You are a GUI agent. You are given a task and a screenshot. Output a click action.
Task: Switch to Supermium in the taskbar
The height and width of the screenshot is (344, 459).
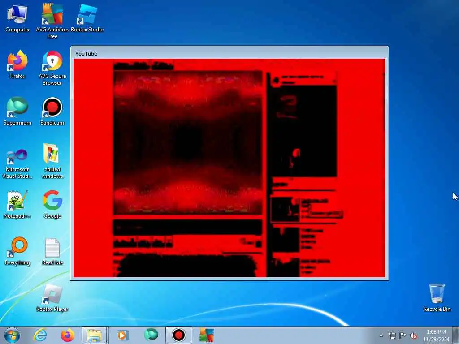151,335
